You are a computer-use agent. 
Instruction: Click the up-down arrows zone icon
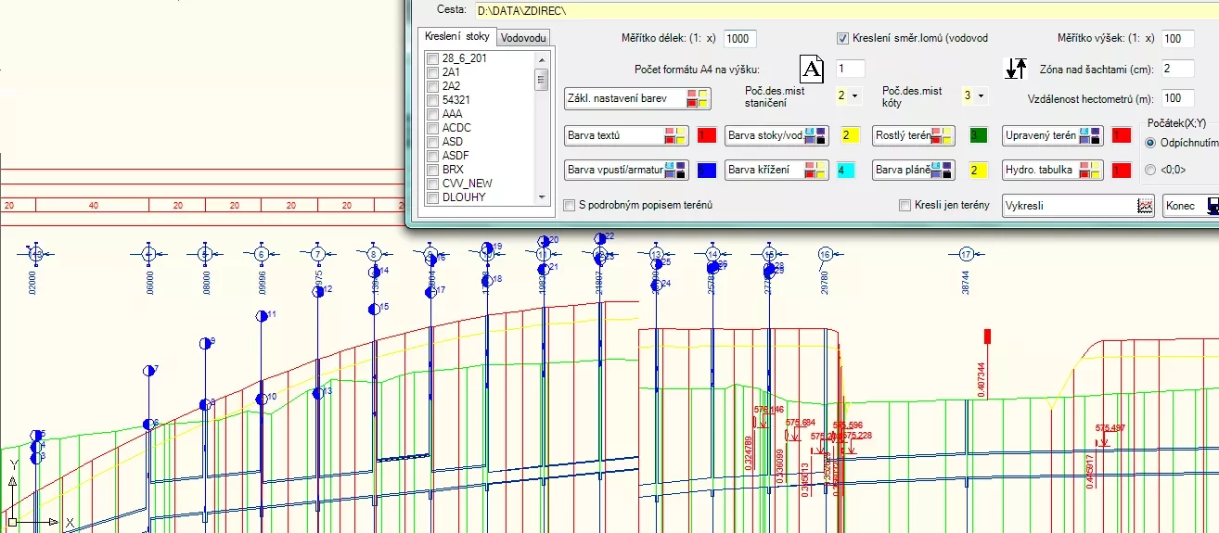(x=1017, y=69)
